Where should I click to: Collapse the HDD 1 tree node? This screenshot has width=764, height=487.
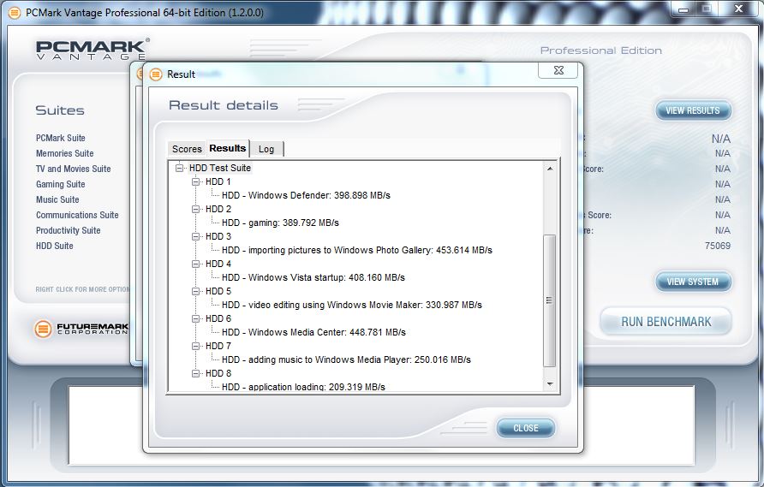196,182
